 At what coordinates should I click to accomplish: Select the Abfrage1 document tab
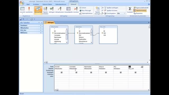click(x=49, y=22)
